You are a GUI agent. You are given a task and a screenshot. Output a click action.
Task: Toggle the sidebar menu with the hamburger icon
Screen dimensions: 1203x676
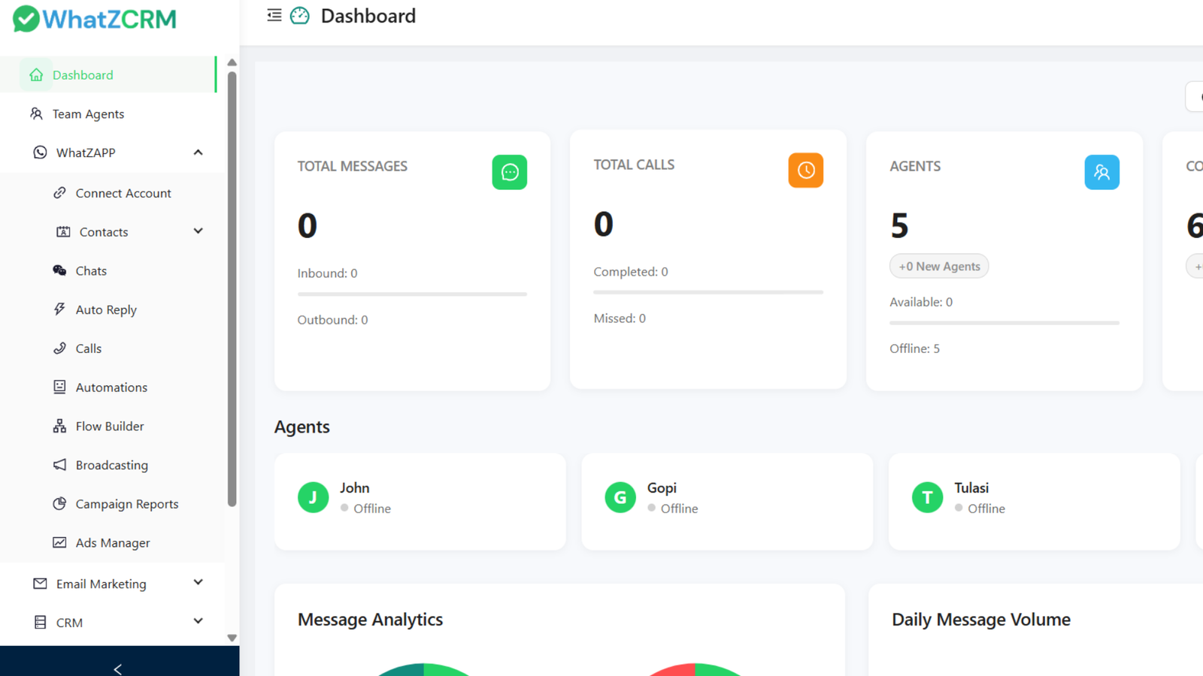point(274,14)
